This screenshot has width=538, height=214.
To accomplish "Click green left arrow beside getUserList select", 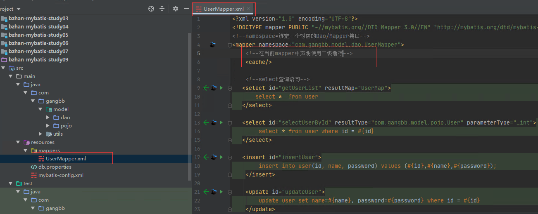I will pos(207,88).
